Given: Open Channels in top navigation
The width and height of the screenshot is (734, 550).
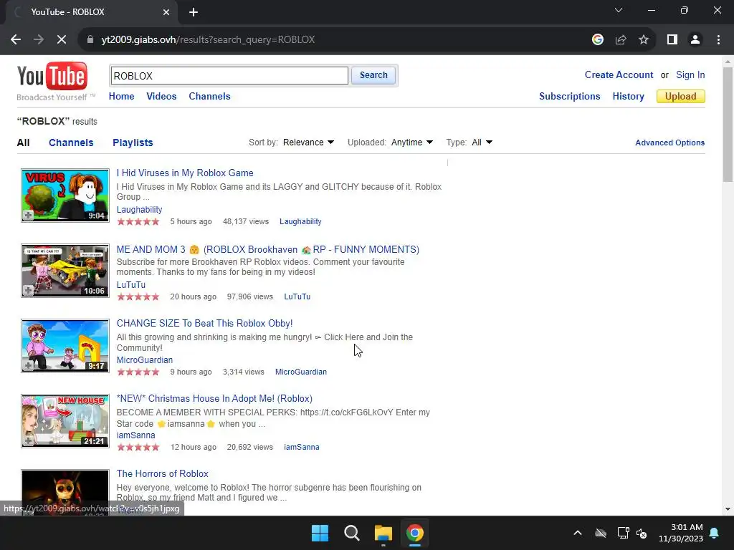Looking at the screenshot, I should pyautogui.click(x=209, y=97).
